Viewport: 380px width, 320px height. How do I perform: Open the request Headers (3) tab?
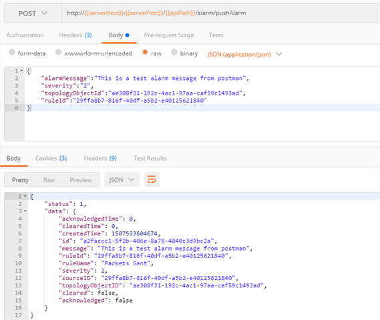click(75, 35)
